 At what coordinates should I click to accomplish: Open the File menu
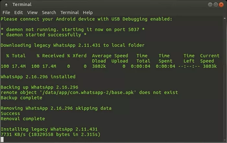[x=6, y=12]
